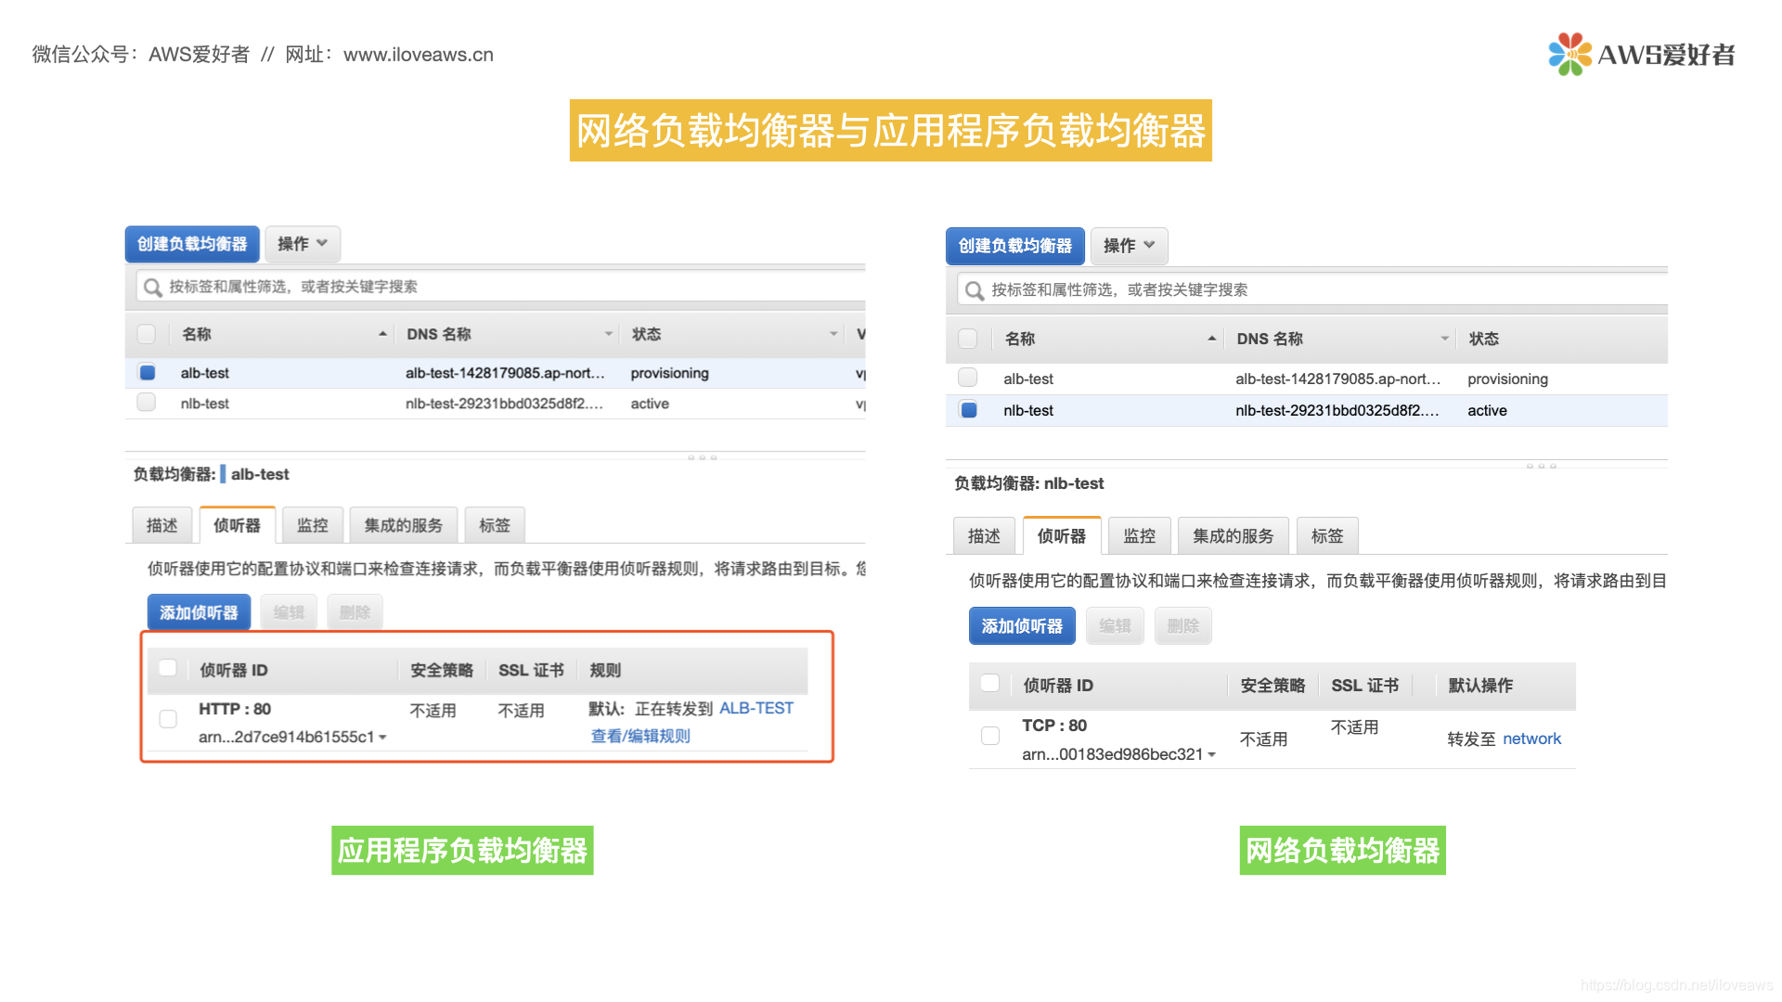The image size is (1782, 1002).
Task: Click the network target group link
Action: pyautogui.click(x=1531, y=739)
